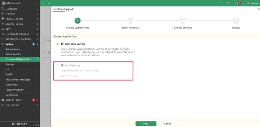The image size is (260, 127).
Task: Click the Policy & Objects icon
Action: point(3,19)
